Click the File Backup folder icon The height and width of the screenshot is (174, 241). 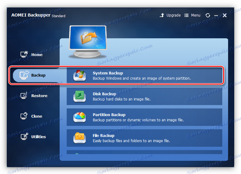coord(79,138)
